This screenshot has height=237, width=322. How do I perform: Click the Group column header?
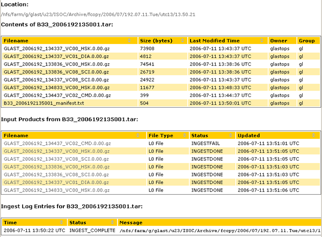(x=309, y=41)
